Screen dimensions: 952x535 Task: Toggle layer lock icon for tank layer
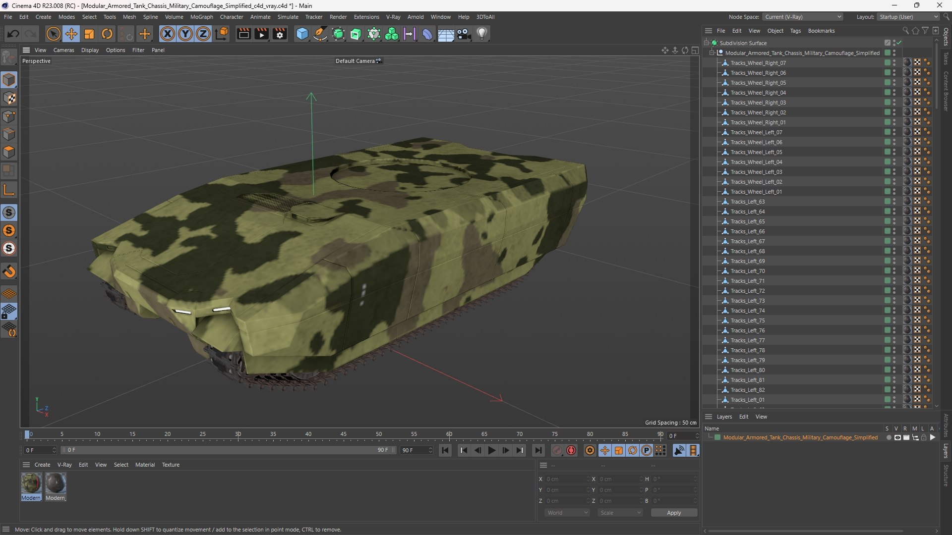pos(924,437)
